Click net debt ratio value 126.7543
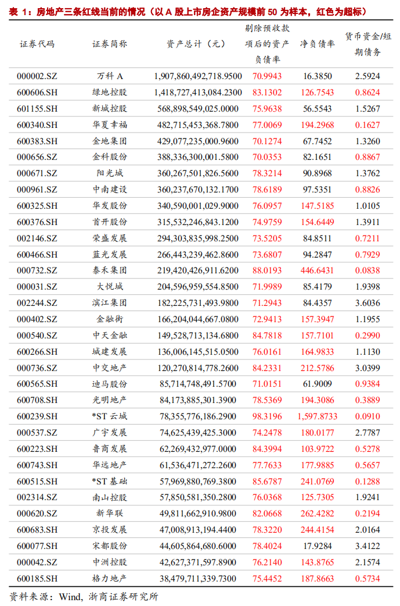The width and height of the screenshot is (400, 606). 318,92
